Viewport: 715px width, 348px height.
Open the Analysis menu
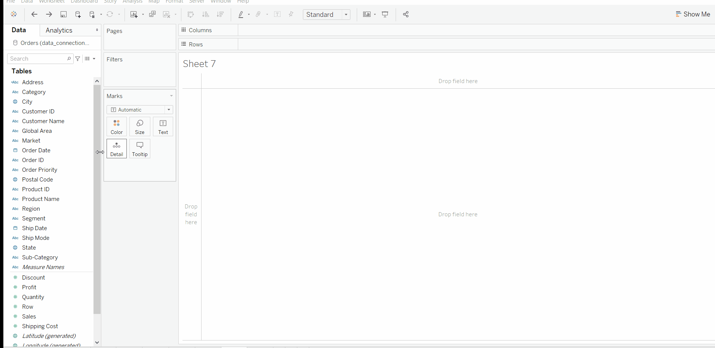[133, 1]
